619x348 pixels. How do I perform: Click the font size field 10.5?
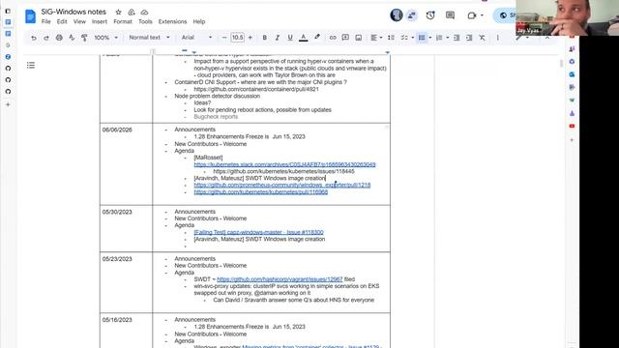[237, 38]
